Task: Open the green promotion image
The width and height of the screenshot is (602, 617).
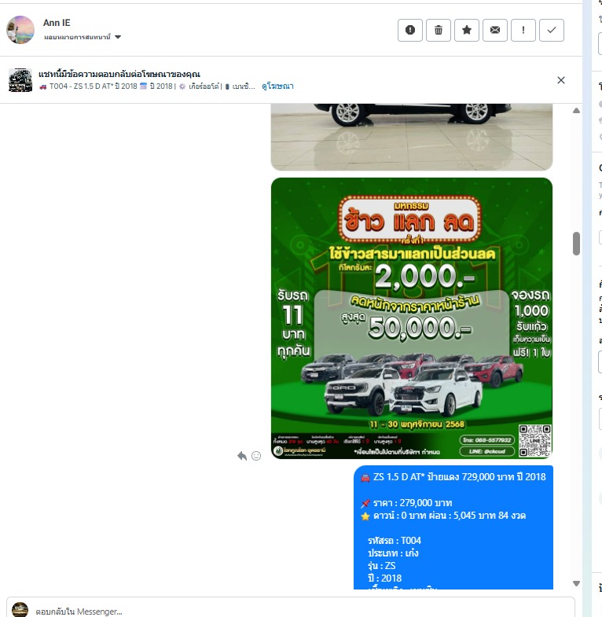Action: pyautogui.click(x=412, y=318)
